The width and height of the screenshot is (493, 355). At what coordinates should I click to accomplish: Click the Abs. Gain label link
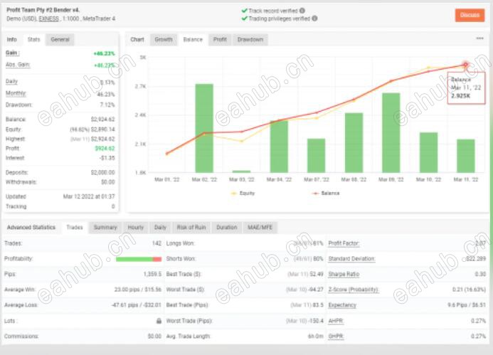pos(18,65)
